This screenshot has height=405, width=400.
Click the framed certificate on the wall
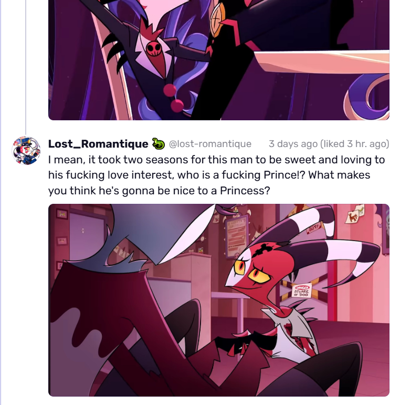pyautogui.click(x=236, y=236)
